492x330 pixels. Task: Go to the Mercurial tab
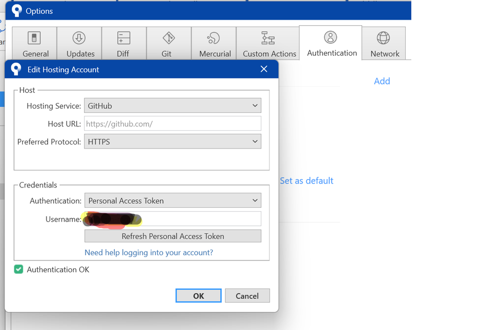point(213,43)
